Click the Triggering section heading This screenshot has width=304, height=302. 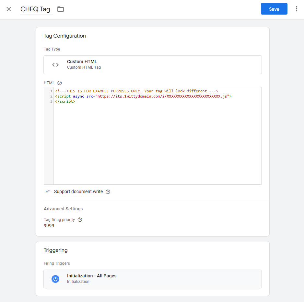click(x=56, y=250)
